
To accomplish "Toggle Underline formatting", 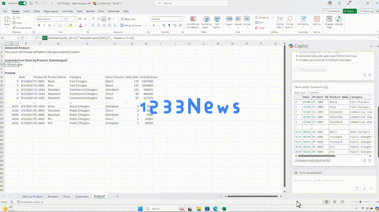I will (x=49, y=25).
